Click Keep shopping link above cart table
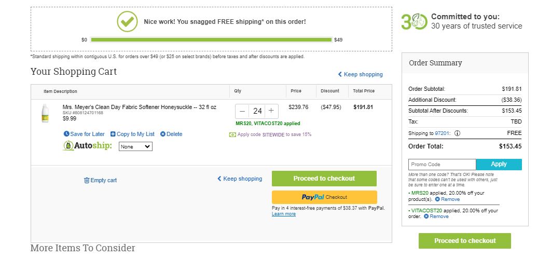The width and height of the screenshot is (551, 258). pyautogui.click(x=360, y=74)
